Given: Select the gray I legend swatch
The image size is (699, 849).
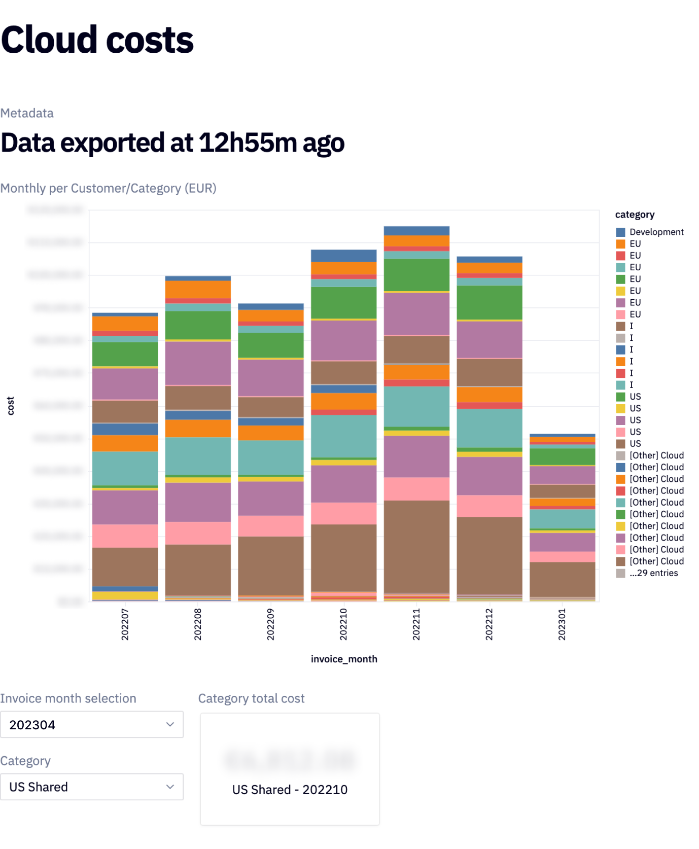Looking at the screenshot, I should (x=620, y=338).
